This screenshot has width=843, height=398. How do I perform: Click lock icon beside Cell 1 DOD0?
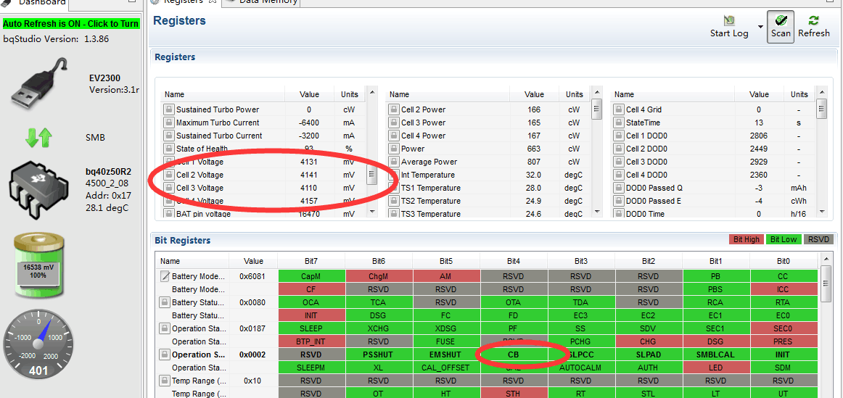[619, 136]
